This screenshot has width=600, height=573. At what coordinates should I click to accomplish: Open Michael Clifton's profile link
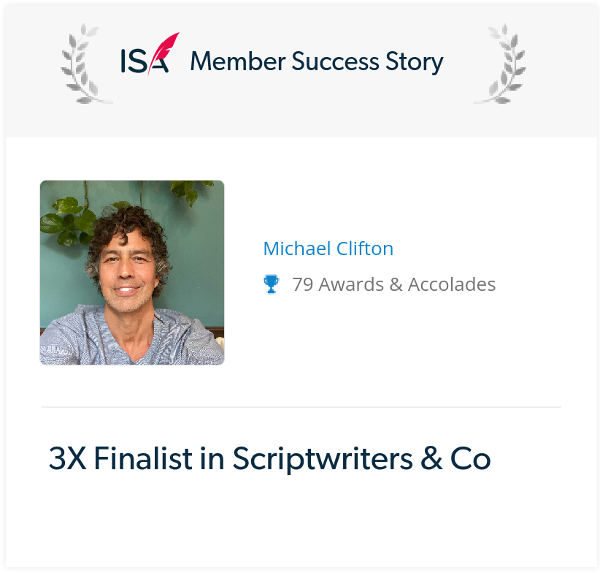coord(328,248)
